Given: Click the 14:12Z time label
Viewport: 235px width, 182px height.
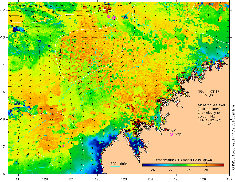Looking at the screenshot, I should (x=207, y=95).
